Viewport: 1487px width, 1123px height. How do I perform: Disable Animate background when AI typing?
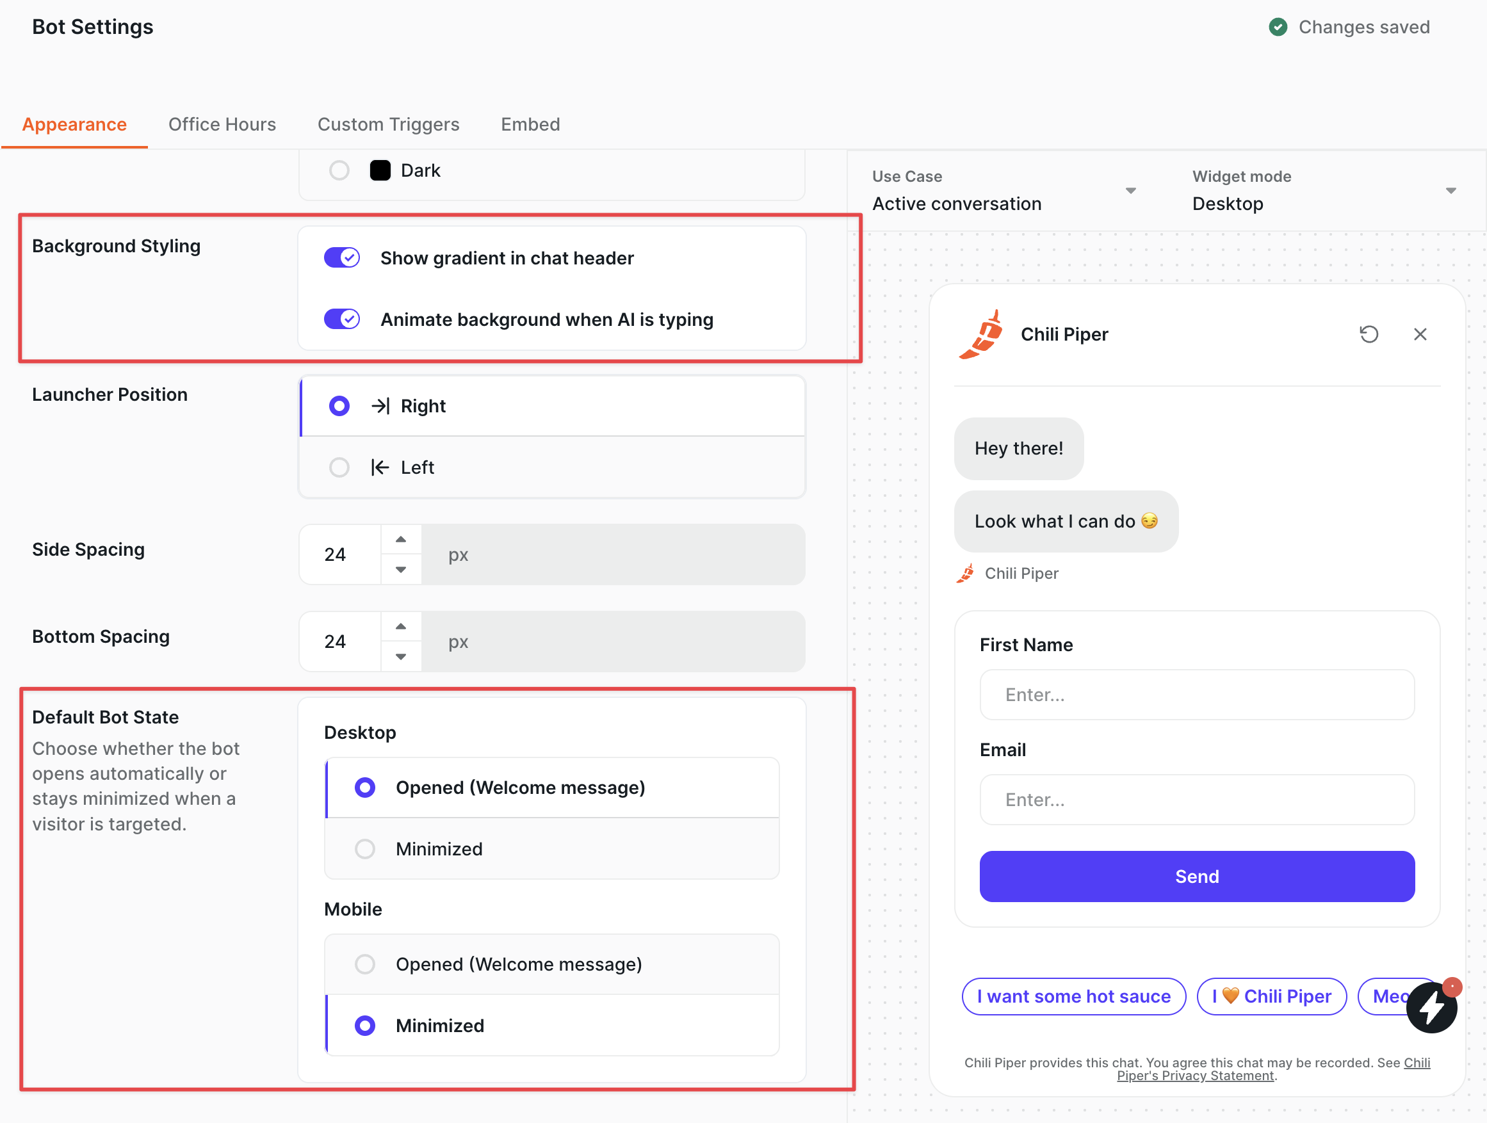(x=341, y=319)
